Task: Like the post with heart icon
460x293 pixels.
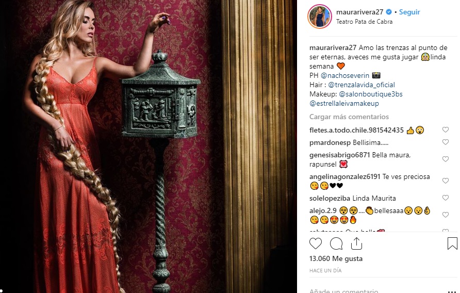Action: 316,243
